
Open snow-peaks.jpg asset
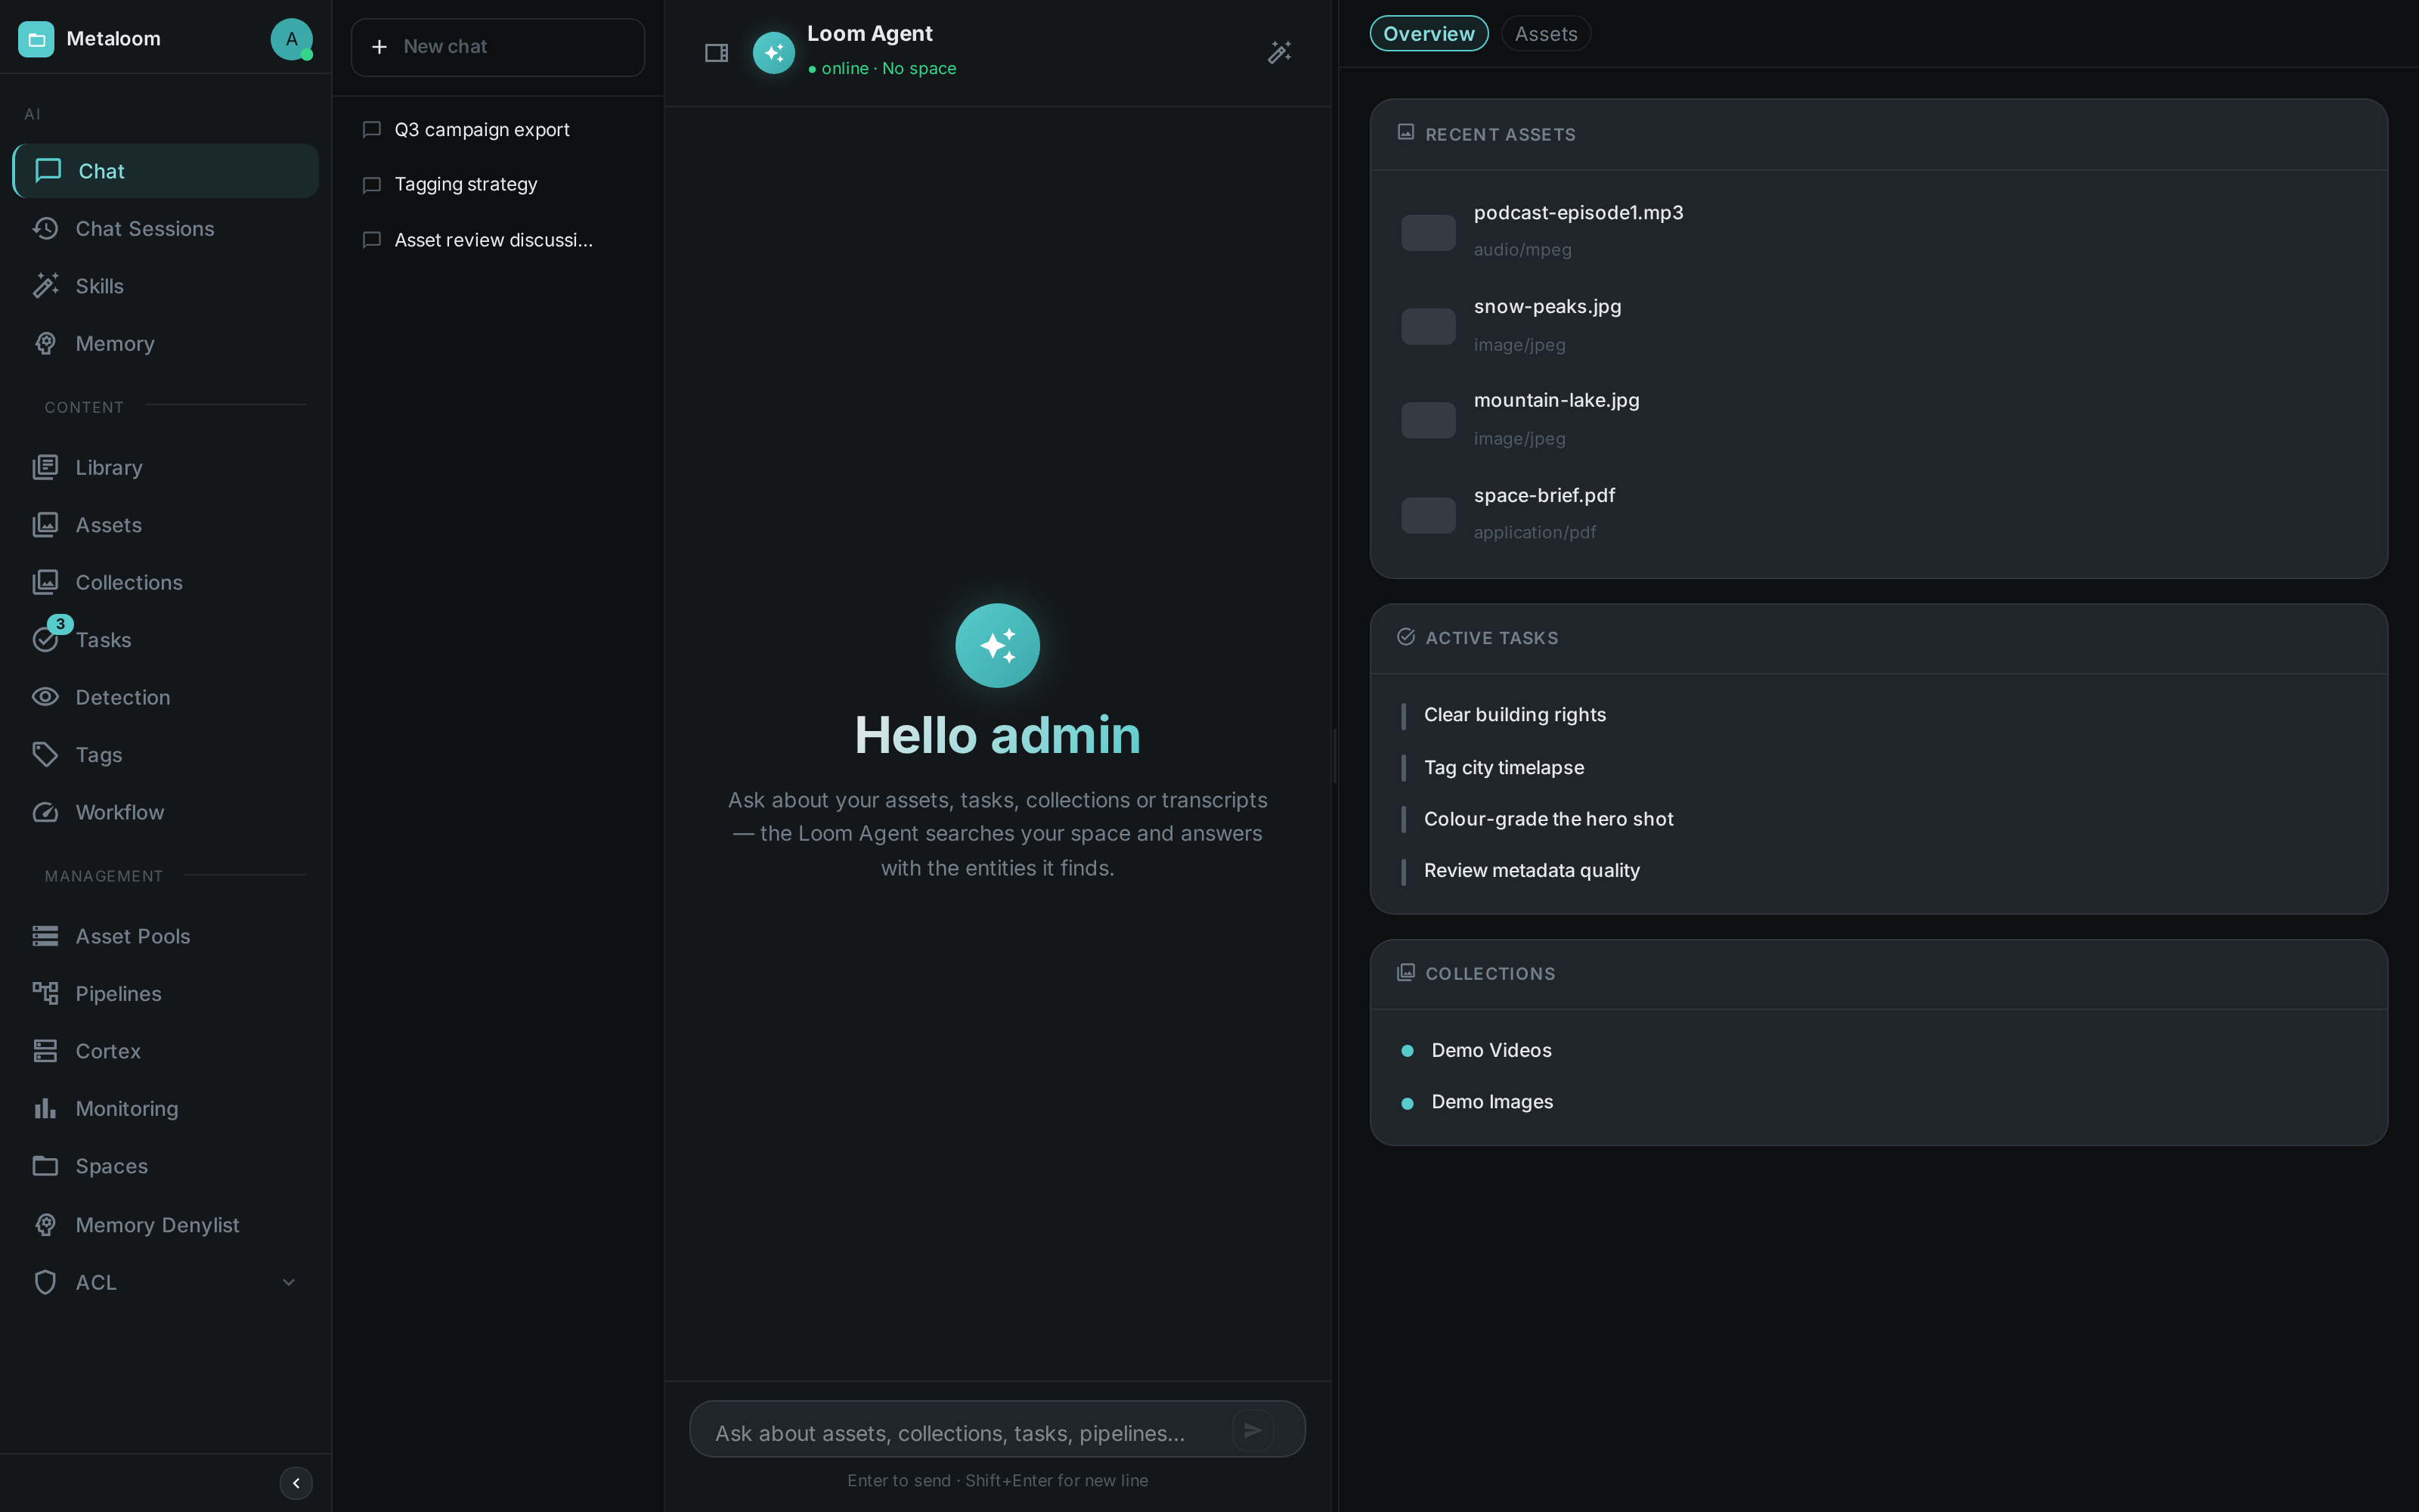tap(1879, 325)
